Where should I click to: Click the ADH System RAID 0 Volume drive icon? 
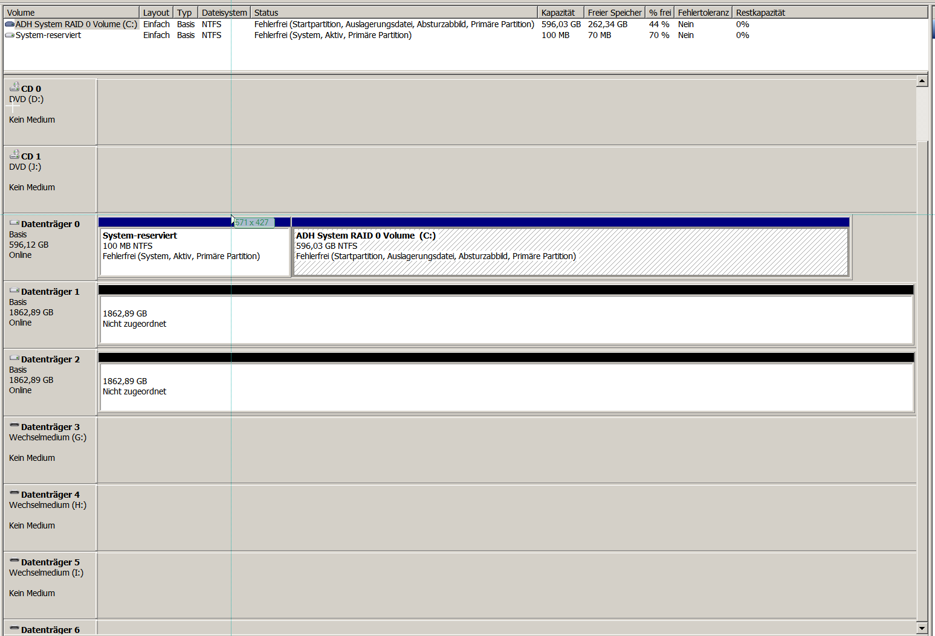(10, 24)
